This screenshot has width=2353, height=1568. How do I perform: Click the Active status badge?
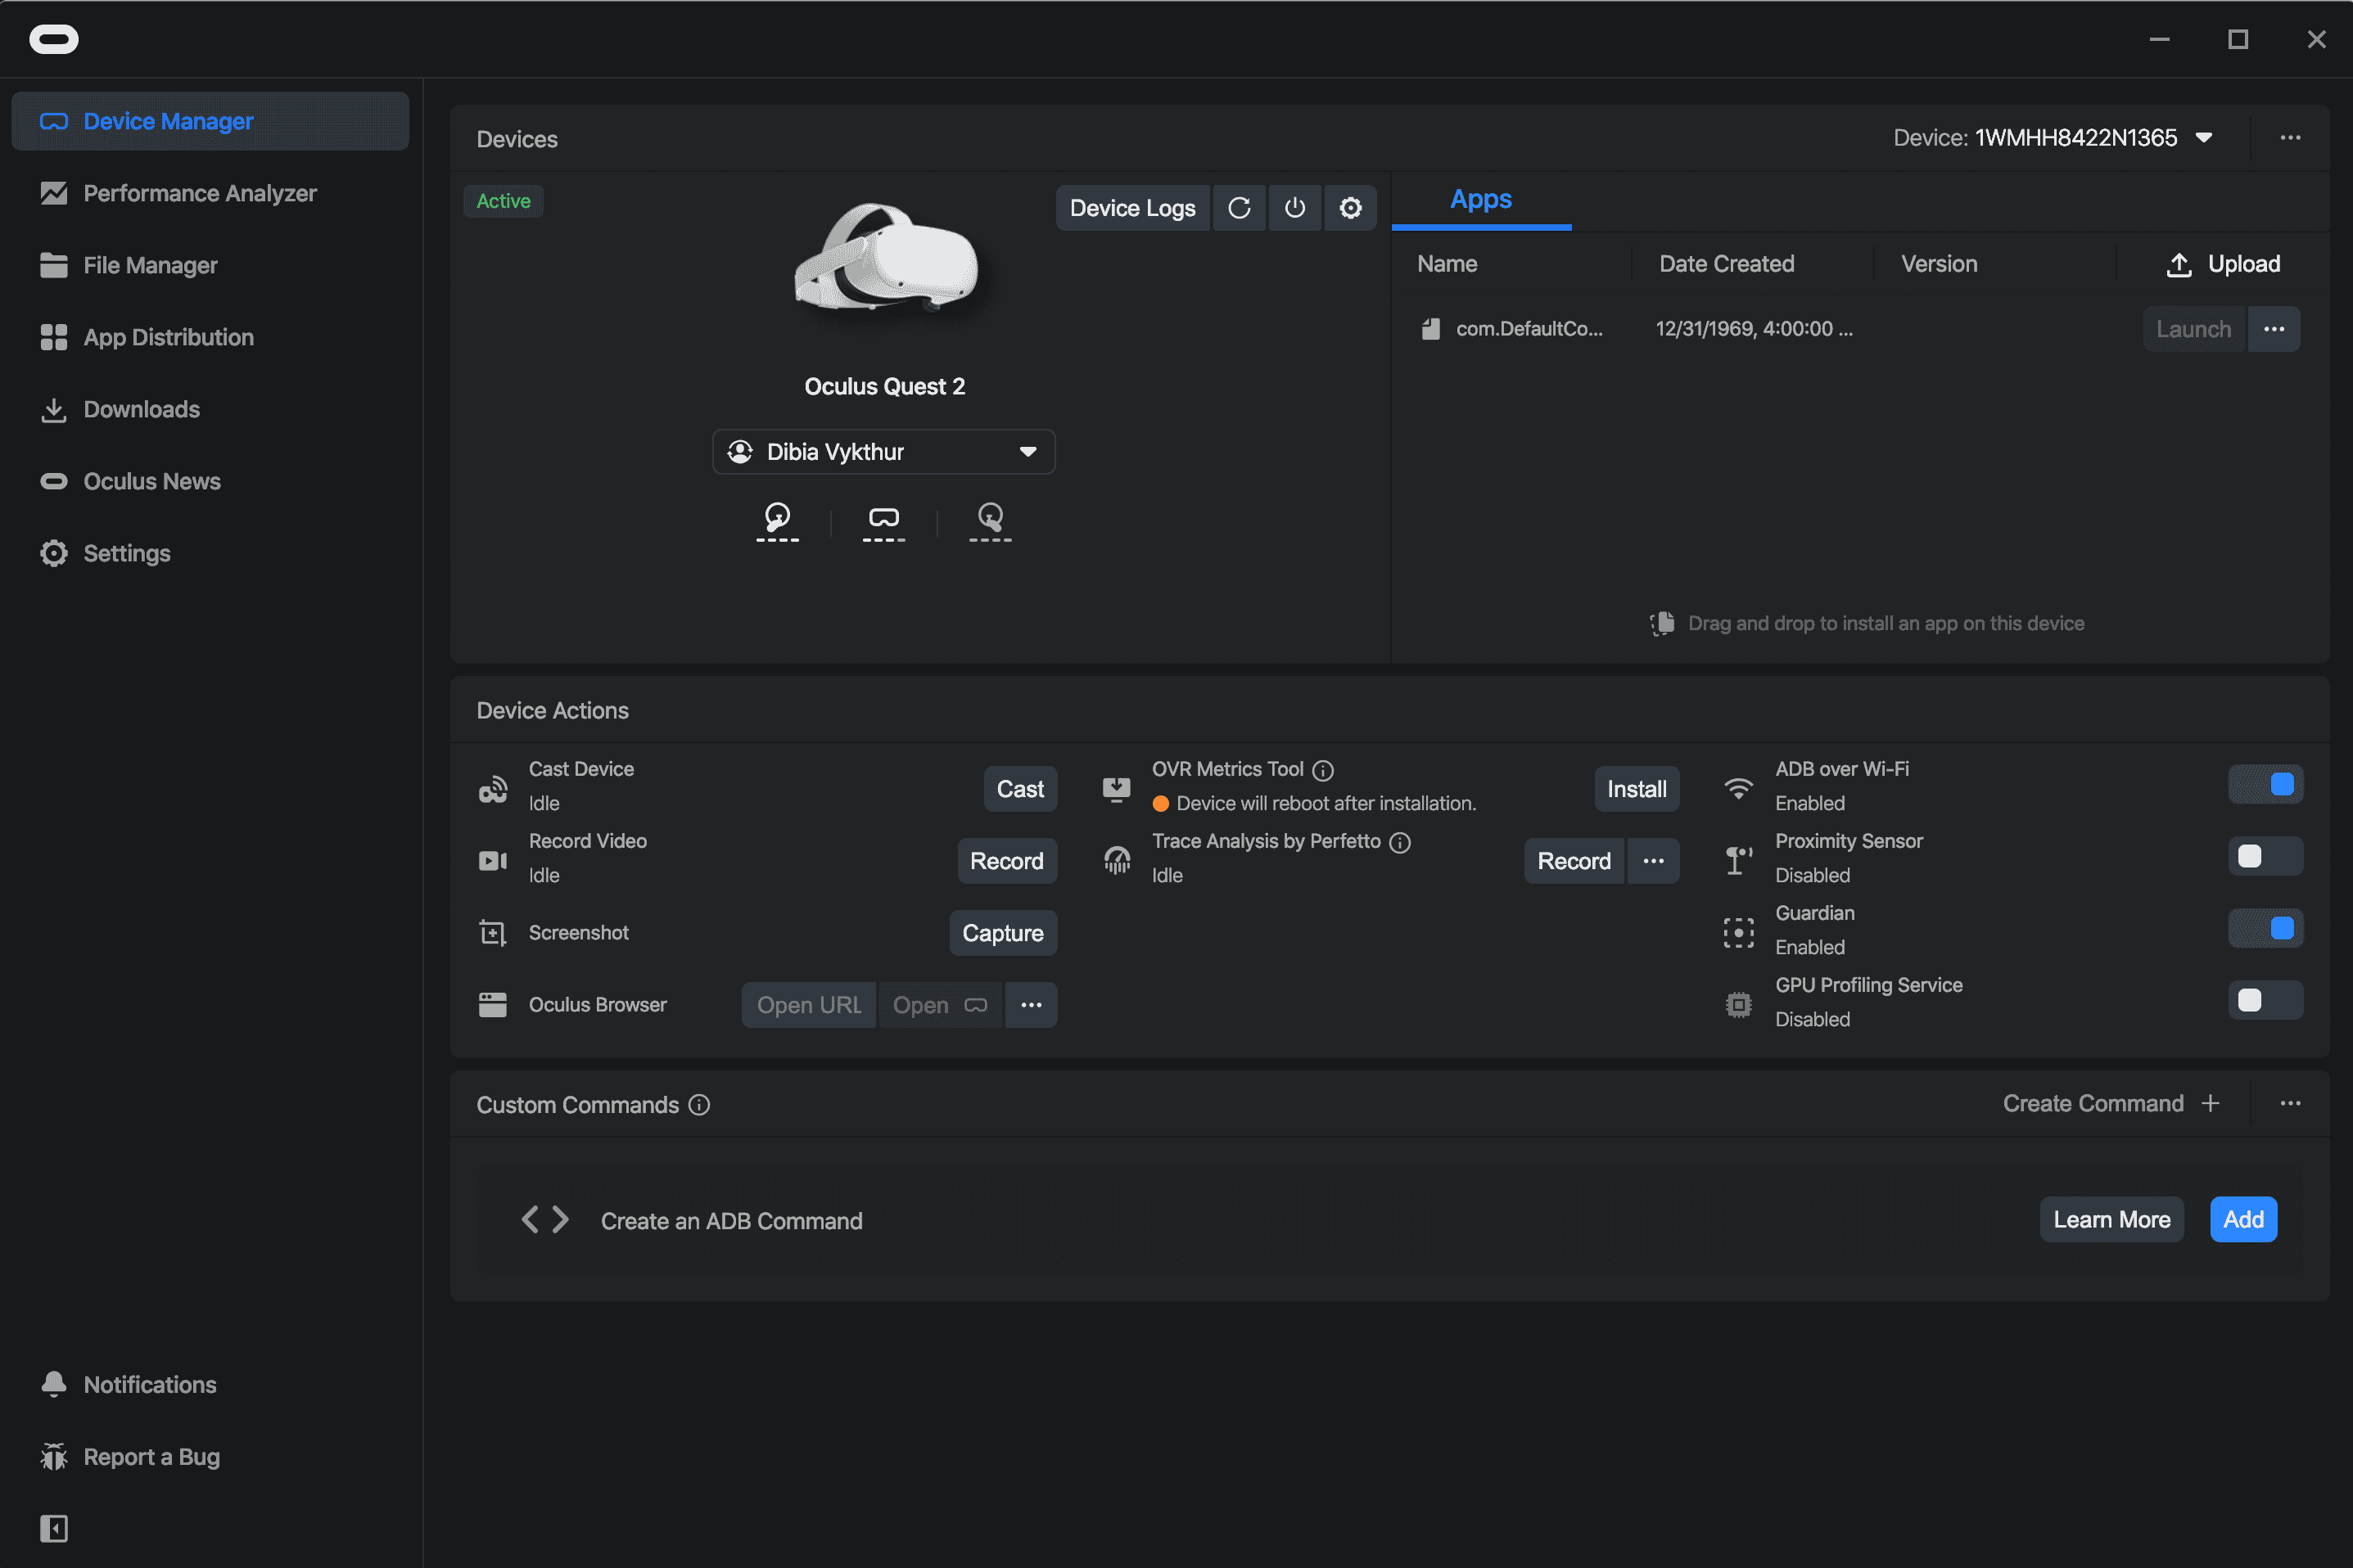pyautogui.click(x=504, y=201)
